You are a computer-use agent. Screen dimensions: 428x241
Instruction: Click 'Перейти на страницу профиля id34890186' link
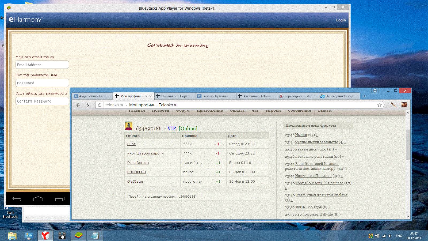pos(162,197)
